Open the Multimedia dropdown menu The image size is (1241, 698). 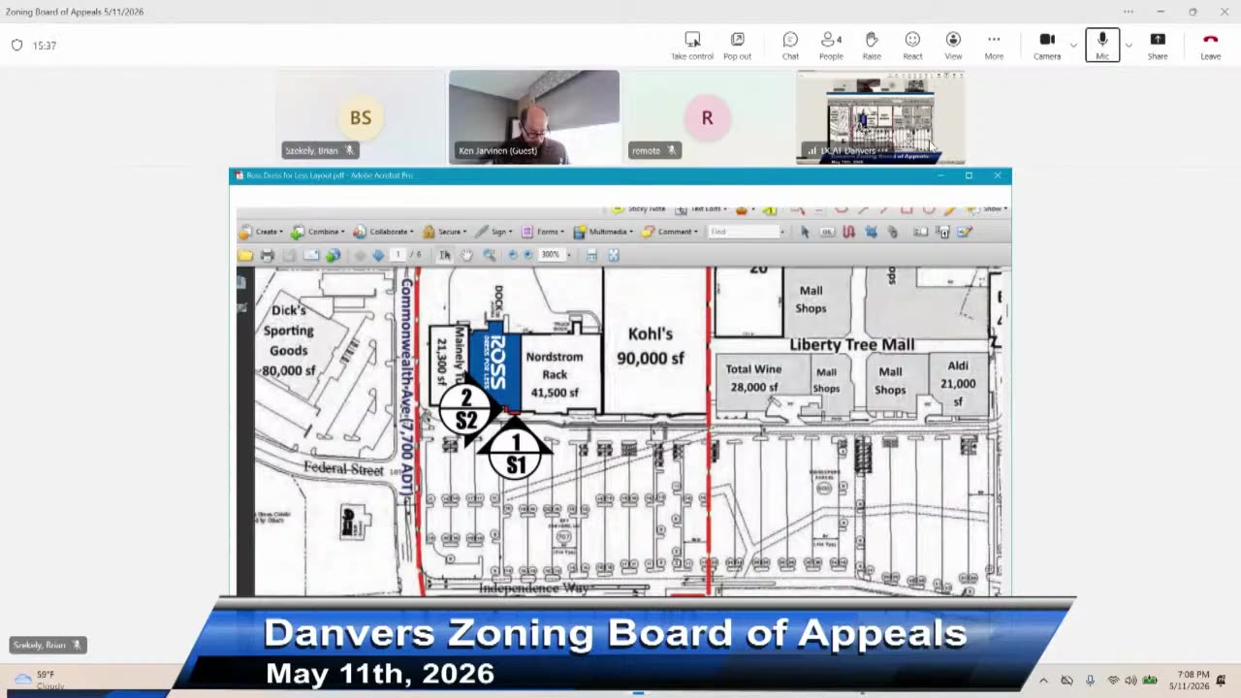602,232
